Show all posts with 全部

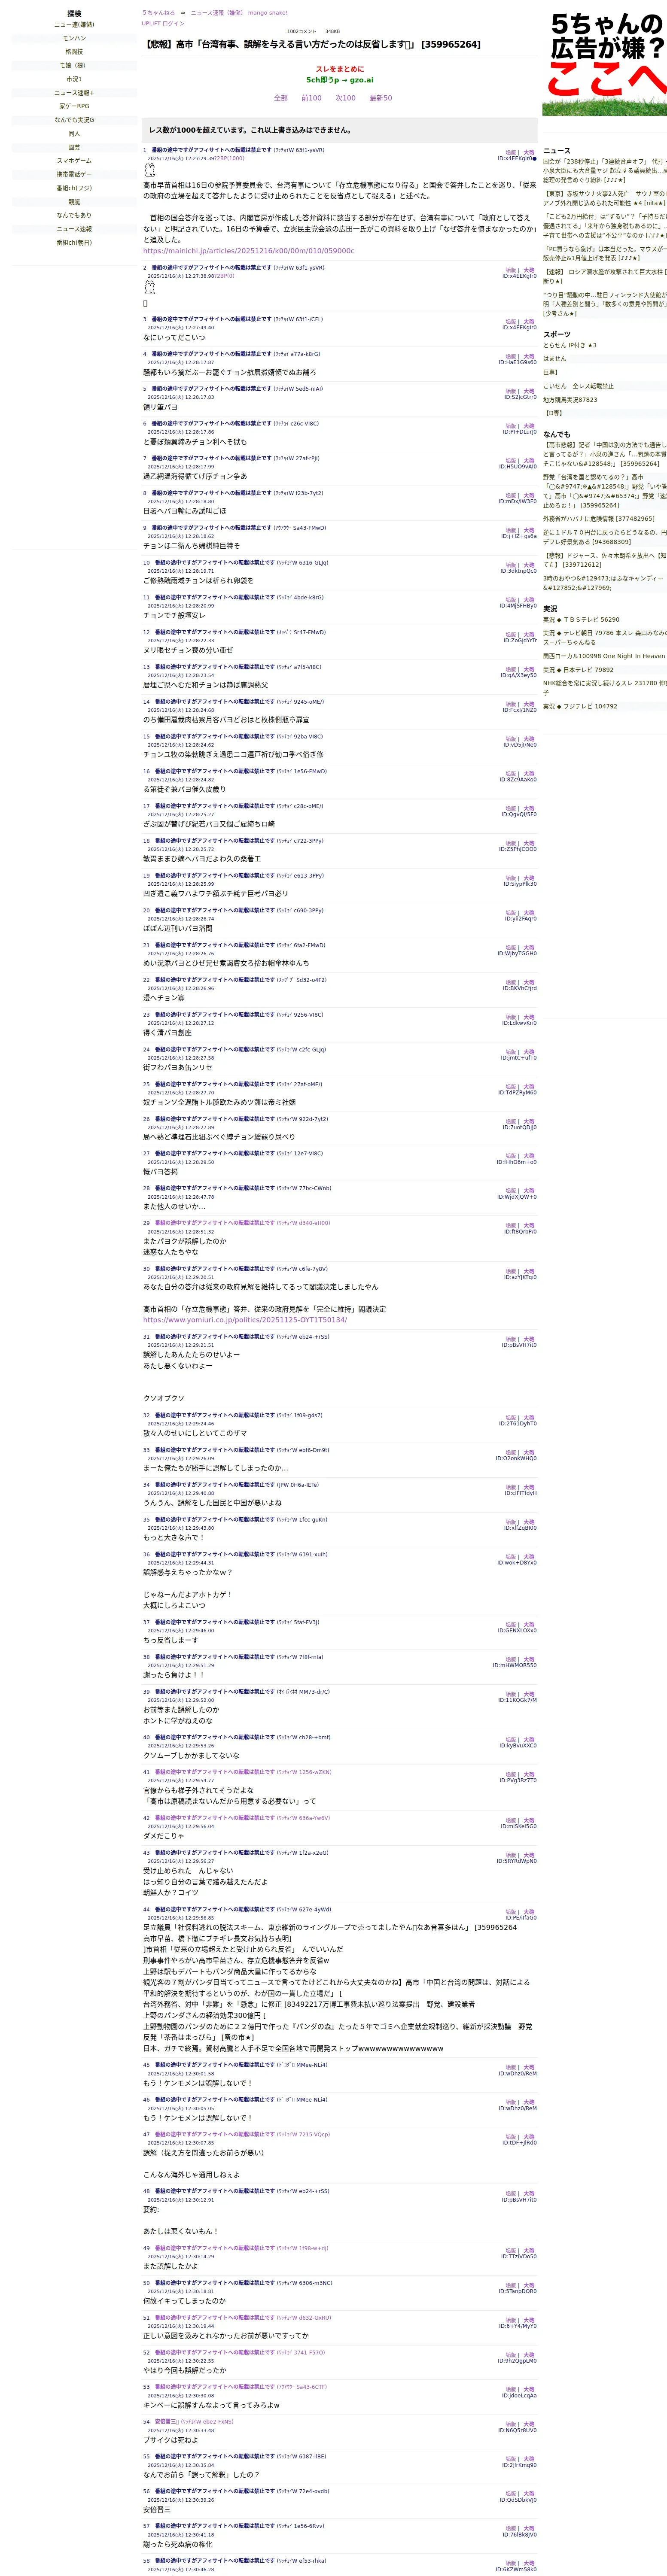click(281, 98)
